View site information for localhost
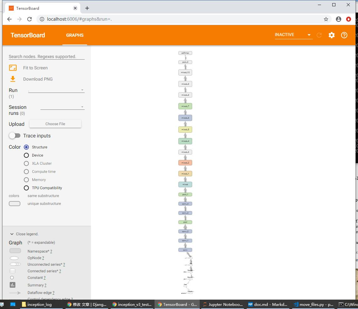The width and height of the screenshot is (358, 309). coord(42,19)
